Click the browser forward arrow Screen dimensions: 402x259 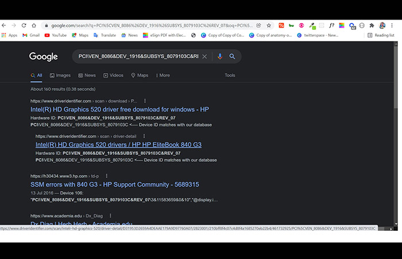point(14,25)
